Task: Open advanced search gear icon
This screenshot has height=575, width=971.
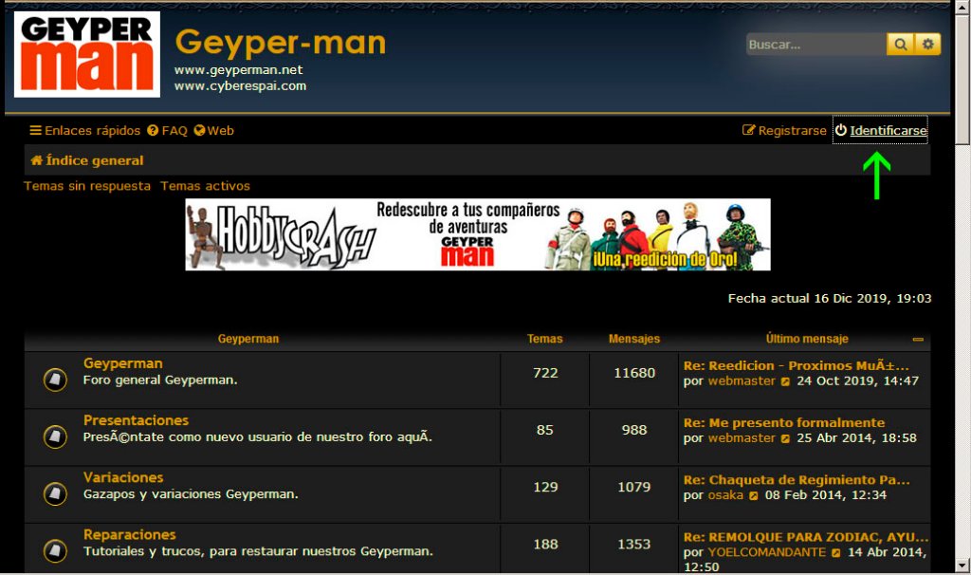Action: point(928,45)
